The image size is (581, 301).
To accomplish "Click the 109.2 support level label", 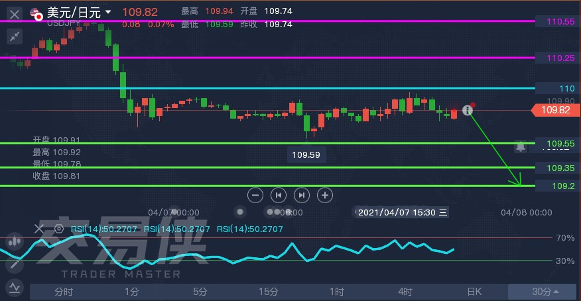I will tap(558, 186).
